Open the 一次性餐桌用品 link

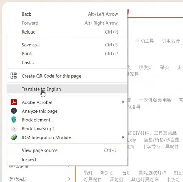click(155, 100)
